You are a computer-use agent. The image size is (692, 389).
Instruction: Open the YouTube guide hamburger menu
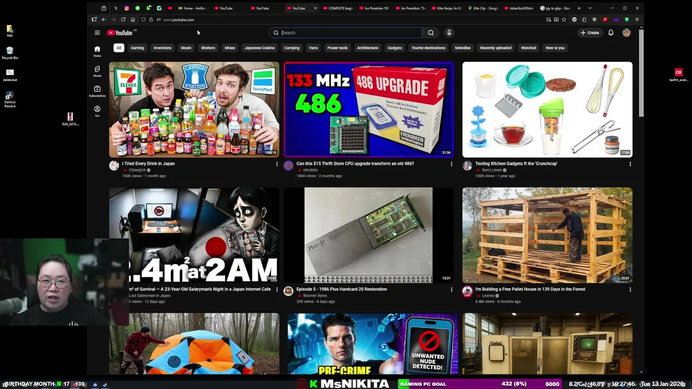pyautogui.click(x=97, y=33)
